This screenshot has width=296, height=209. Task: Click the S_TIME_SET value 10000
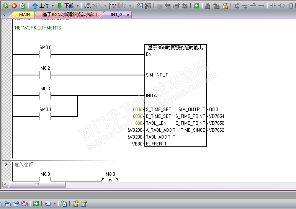136,109
